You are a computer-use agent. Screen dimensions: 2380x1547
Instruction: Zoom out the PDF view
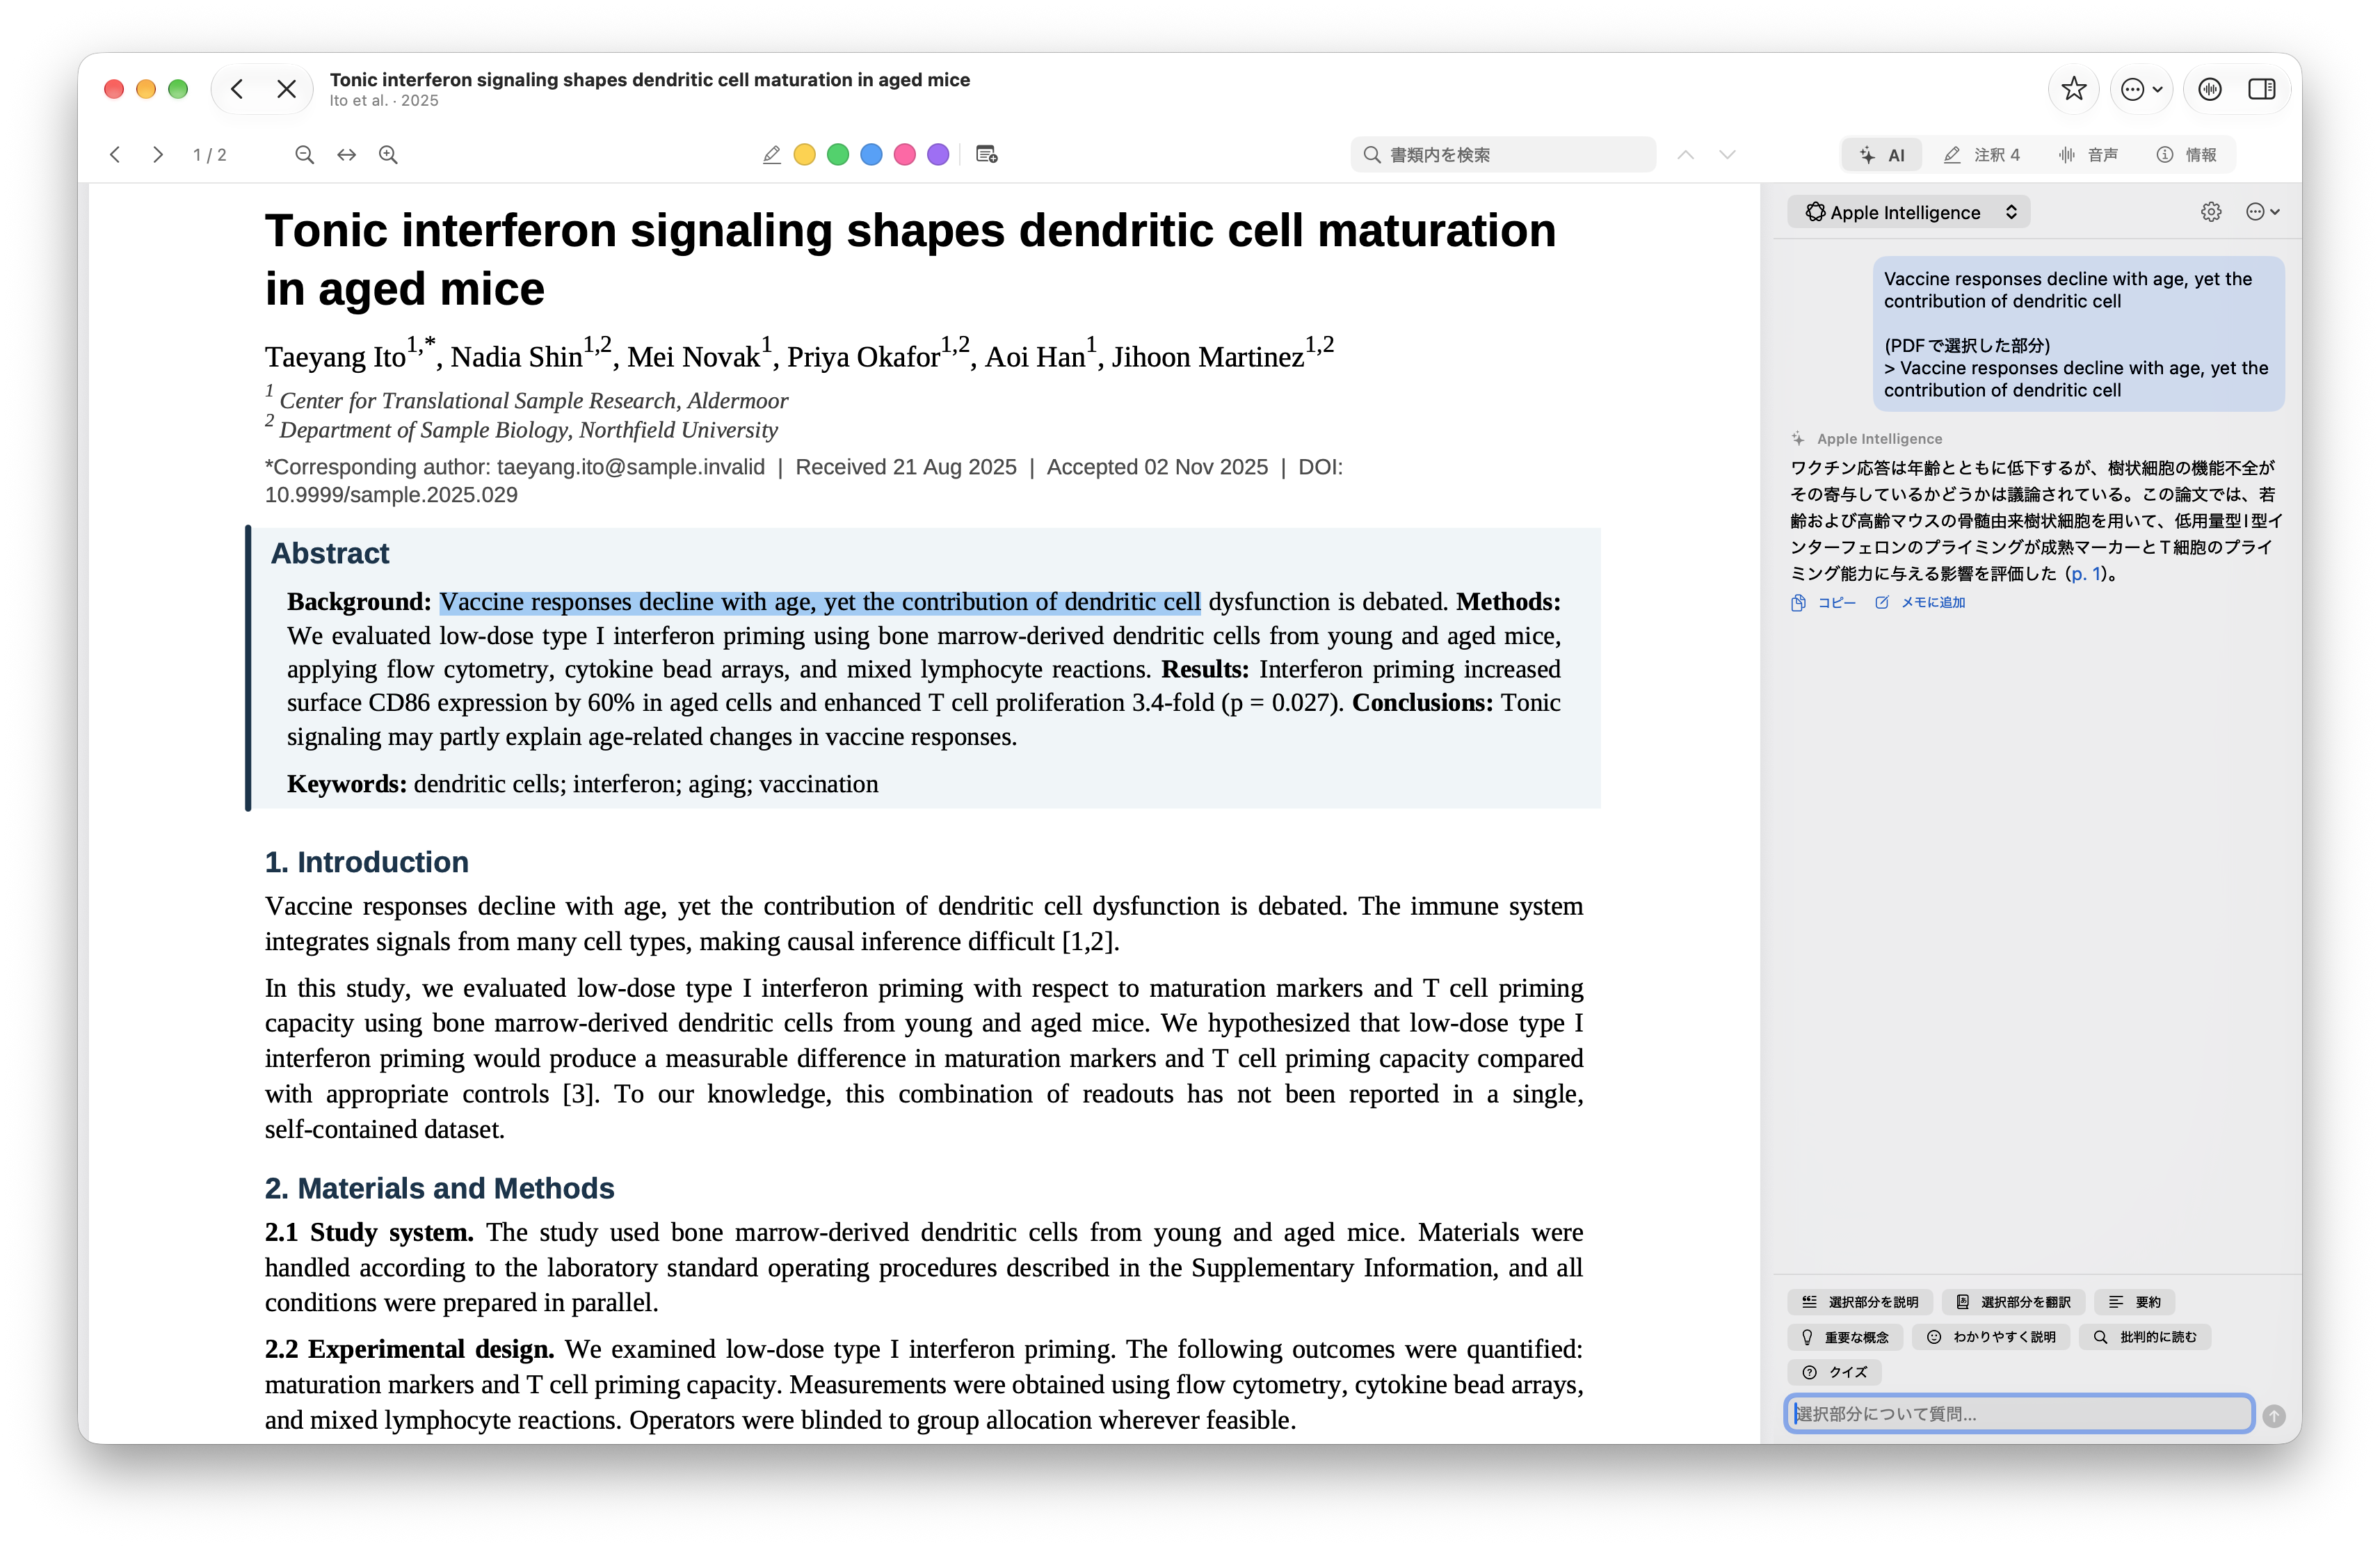[305, 155]
